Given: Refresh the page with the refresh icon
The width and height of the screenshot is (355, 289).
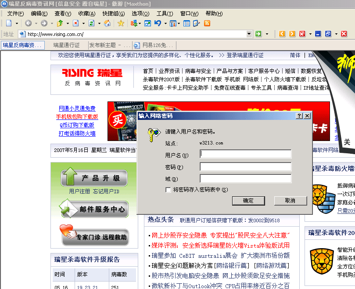Looking at the screenshot, I should point(91,23).
